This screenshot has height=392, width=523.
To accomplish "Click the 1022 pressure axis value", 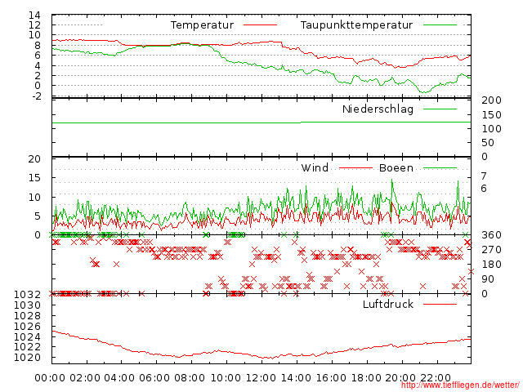I will click(27, 347).
